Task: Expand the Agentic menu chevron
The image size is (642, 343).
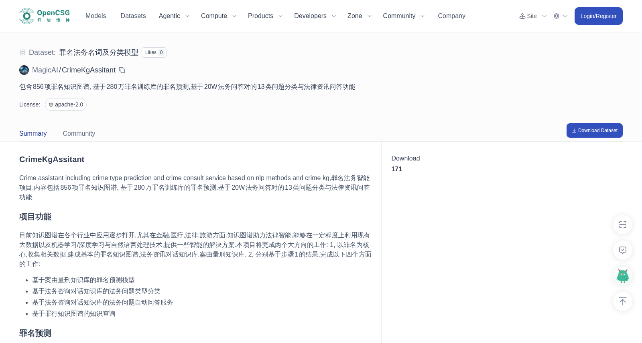Action: (x=187, y=16)
